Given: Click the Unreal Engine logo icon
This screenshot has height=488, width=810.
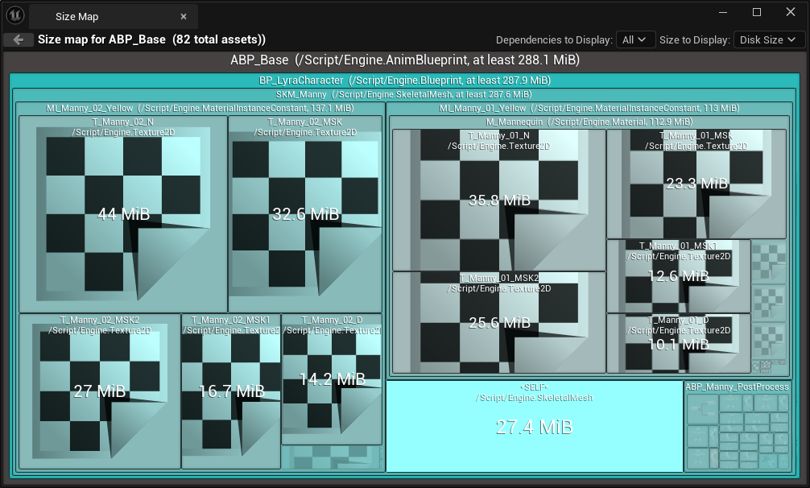Looking at the screenshot, I should coord(15,15).
